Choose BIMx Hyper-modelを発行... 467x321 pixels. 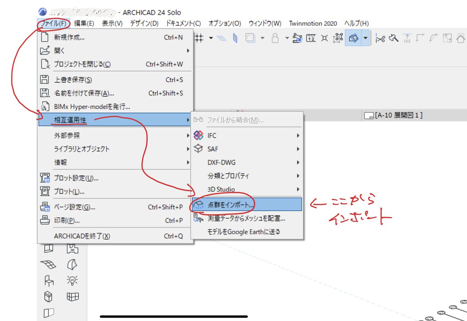tap(115, 106)
